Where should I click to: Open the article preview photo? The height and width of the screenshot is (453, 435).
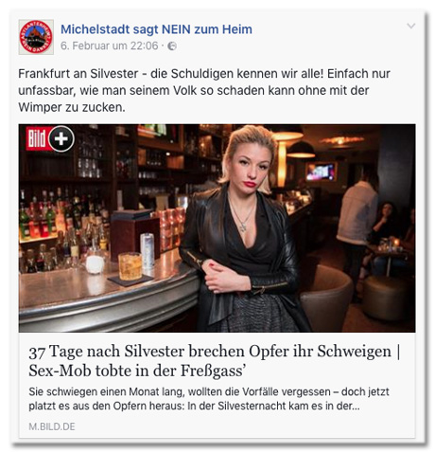tap(217, 228)
